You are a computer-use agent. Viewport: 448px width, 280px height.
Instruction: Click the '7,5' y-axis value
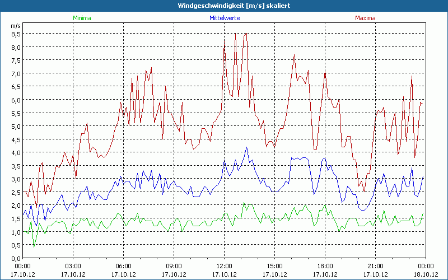click(x=16, y=60)
